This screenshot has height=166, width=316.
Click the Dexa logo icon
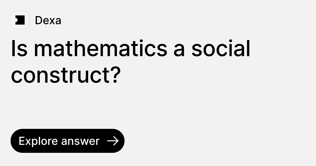point(20,20)
